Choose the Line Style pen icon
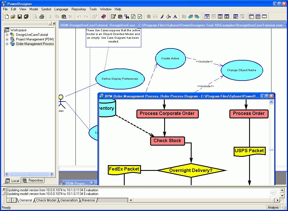 (x=162, y=17)
